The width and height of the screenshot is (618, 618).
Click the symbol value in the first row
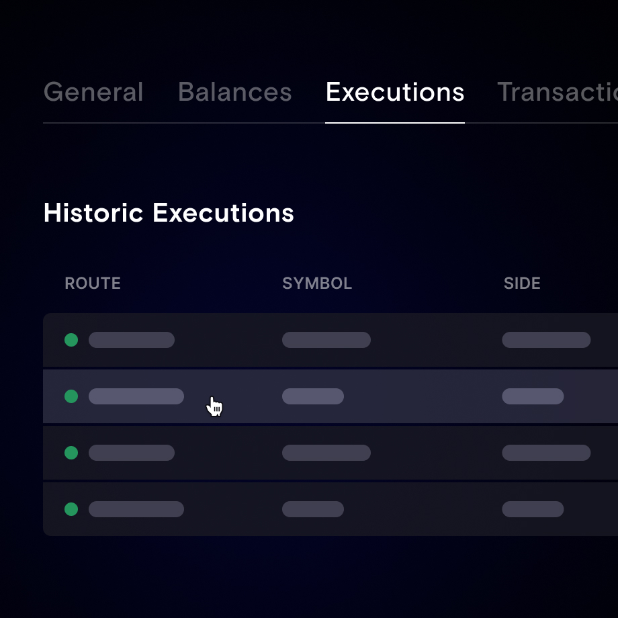(326, 340)
